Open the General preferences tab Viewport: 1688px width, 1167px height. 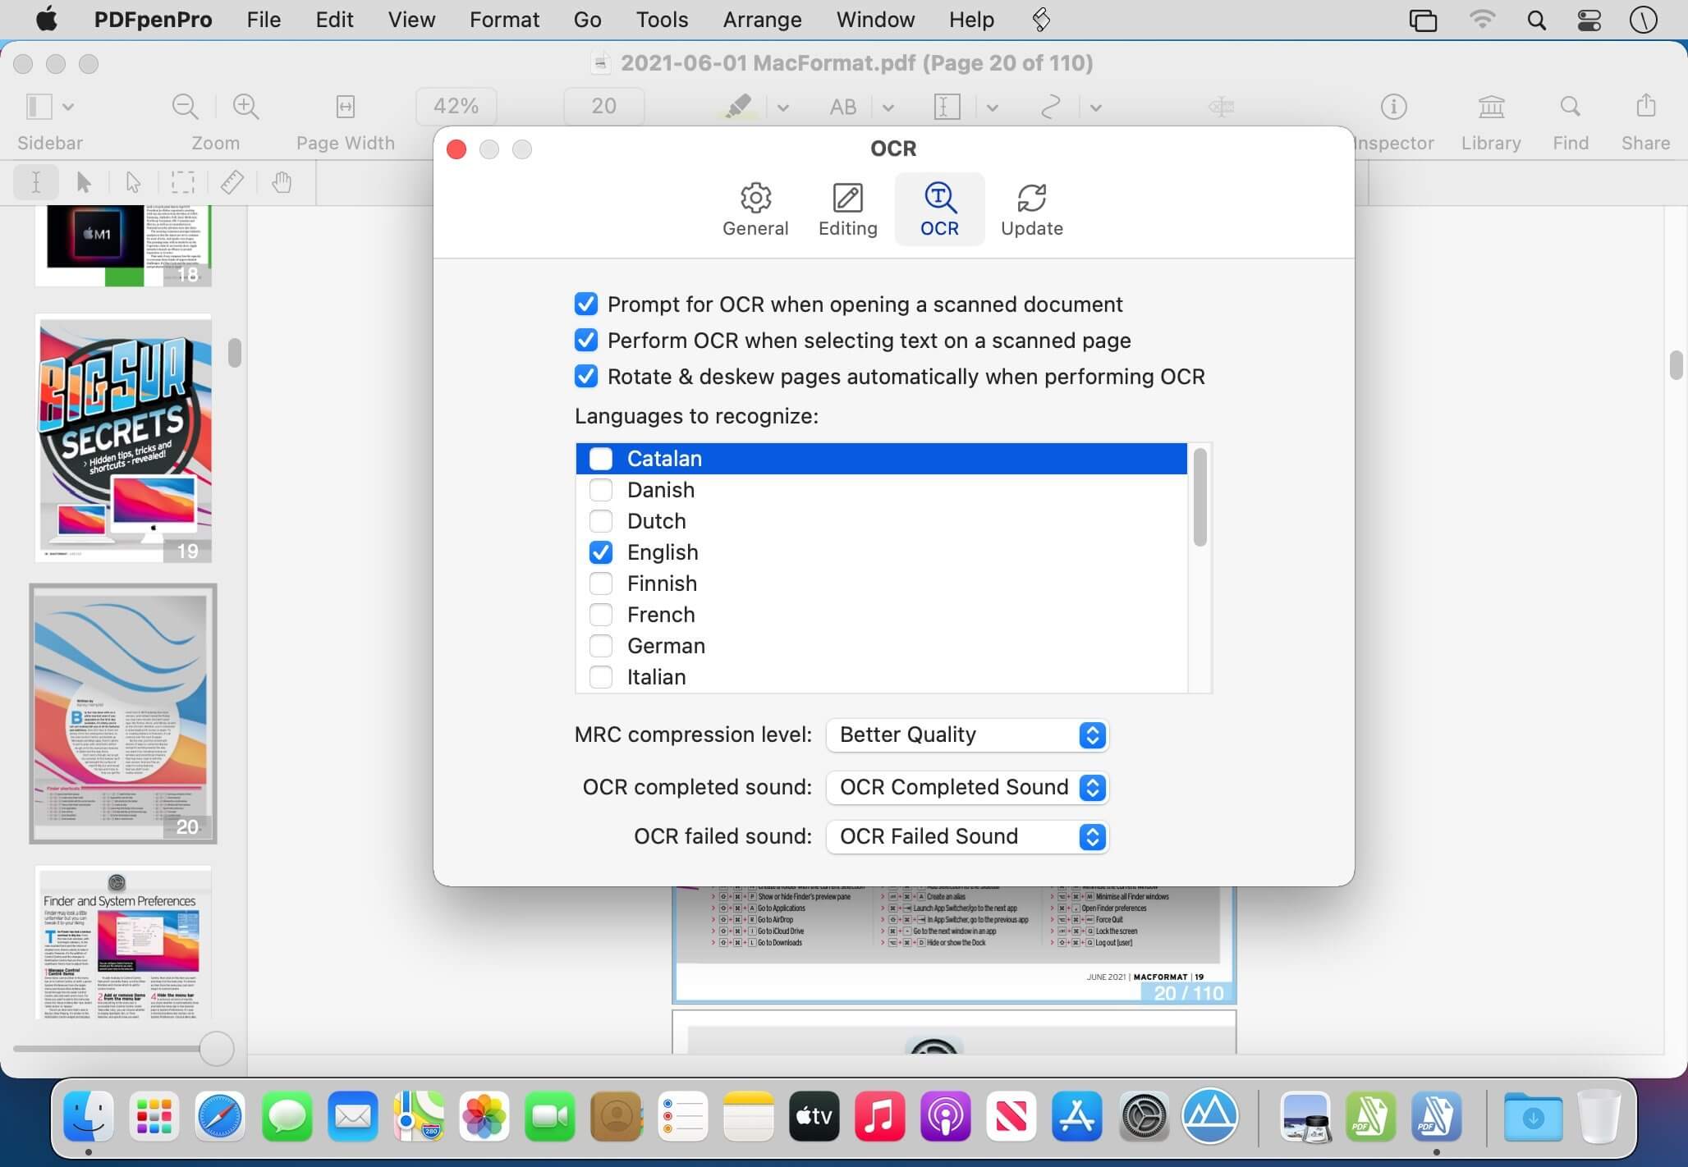[x=755, y=210]
